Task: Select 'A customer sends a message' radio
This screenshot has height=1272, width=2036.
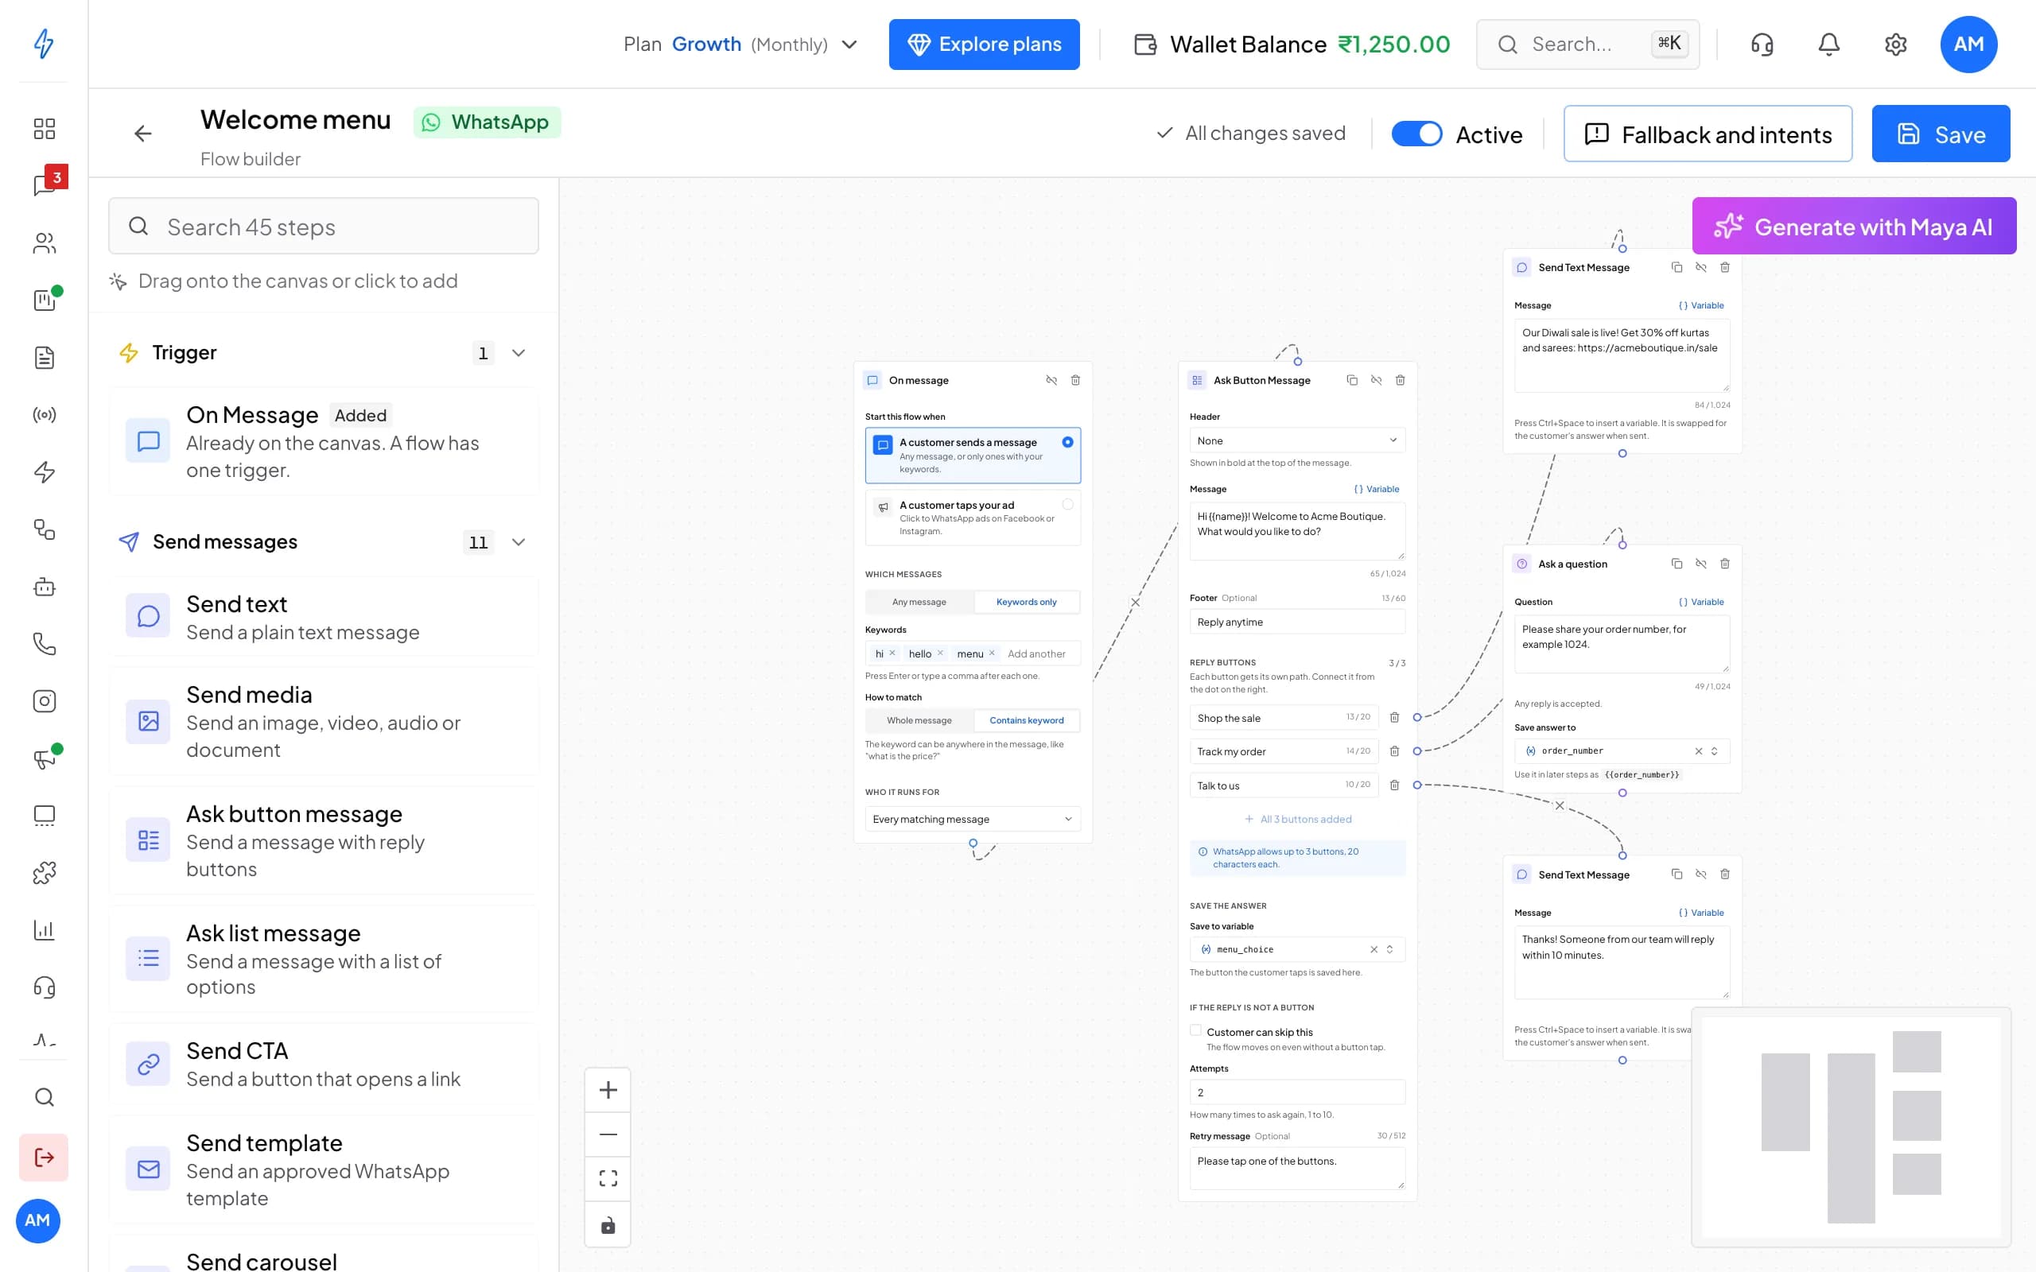Action: [1067, 443]
